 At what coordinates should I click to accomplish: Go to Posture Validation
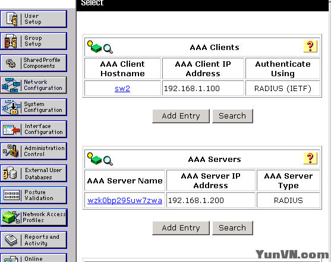pyautogui.click(x=33, y=195)
